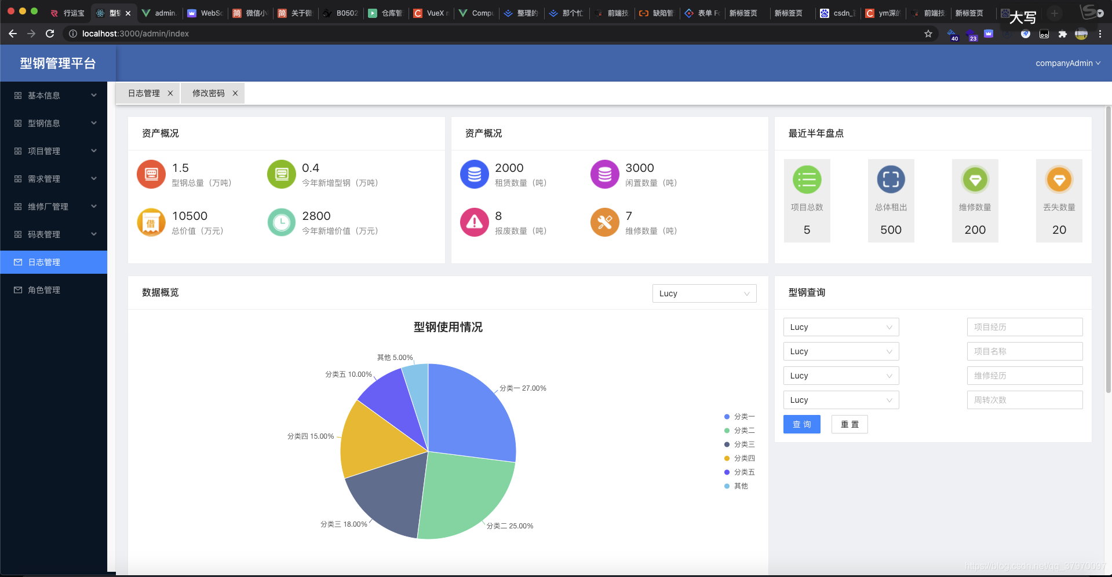Click the red 报废数量 warning icon
Screen dimensions: 1112x577
point(474,222)
